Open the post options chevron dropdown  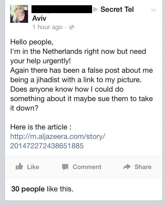point(153,10)
